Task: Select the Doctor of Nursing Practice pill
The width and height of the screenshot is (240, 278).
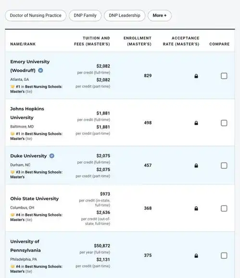Action: [36, 15]
